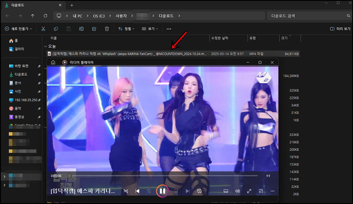353x204 pixels.
Task: Open the 정렬 sort dropdown
Action: click(x=126, y=29)
